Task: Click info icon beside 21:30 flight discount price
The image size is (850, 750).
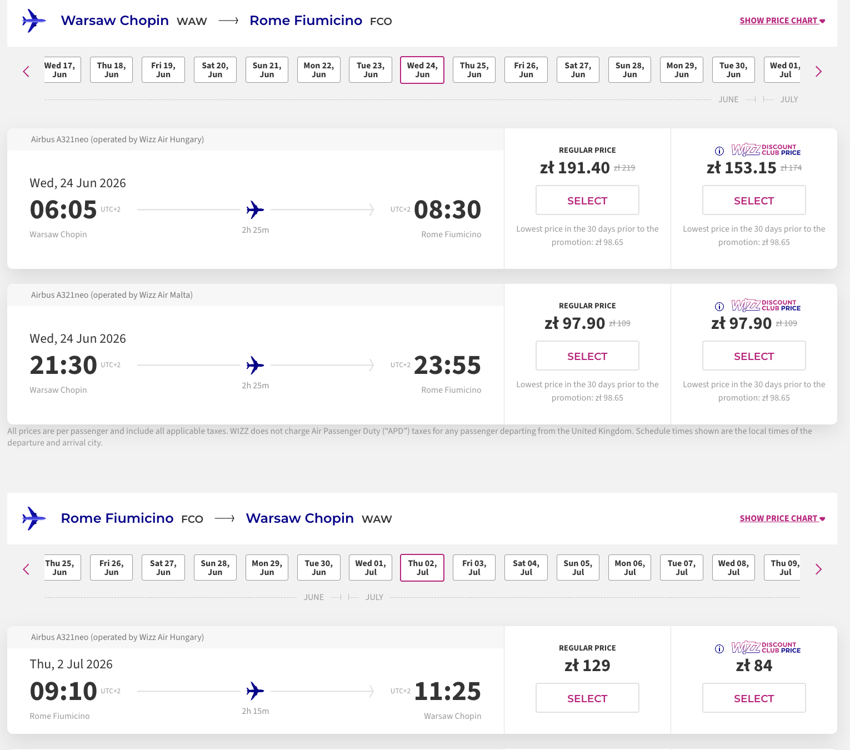Action: (x=719, y=307)
